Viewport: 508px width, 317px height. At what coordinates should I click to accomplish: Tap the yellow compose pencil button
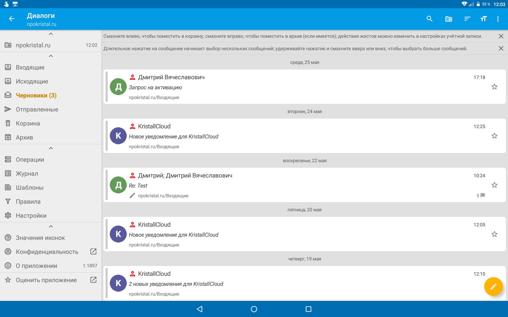(493, 286)
